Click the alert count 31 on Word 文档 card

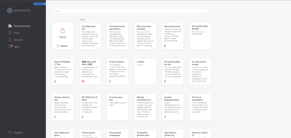(83, 81)
